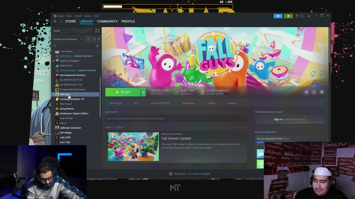Click God of War game icon
The width and height of the screenshot is (355, 199).
coord(57,118)
